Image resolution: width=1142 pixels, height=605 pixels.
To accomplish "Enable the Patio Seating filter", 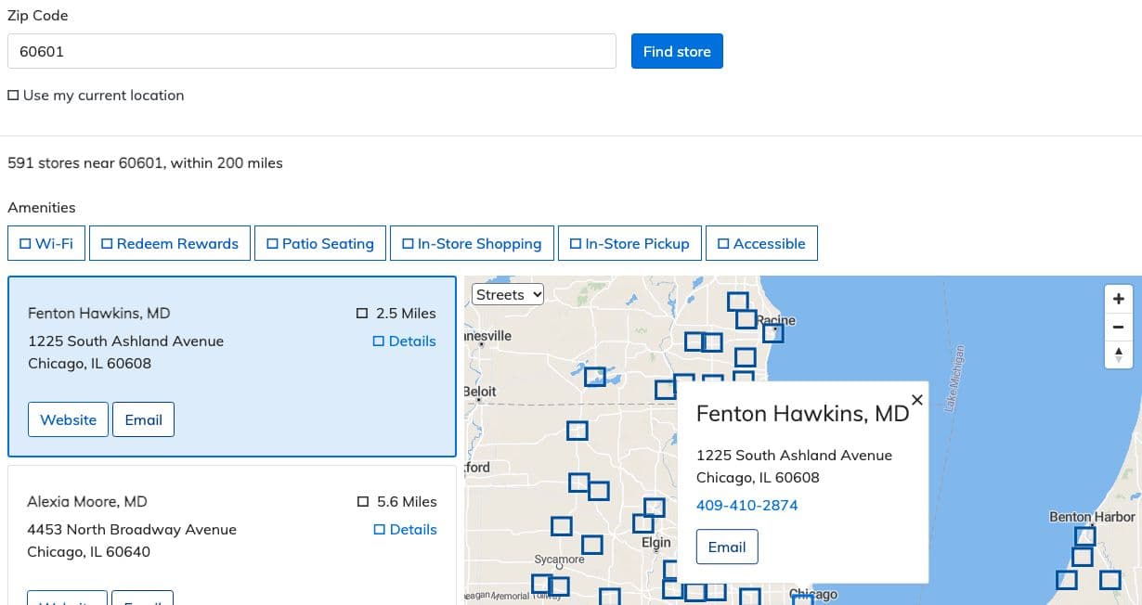I will [320, 243].
